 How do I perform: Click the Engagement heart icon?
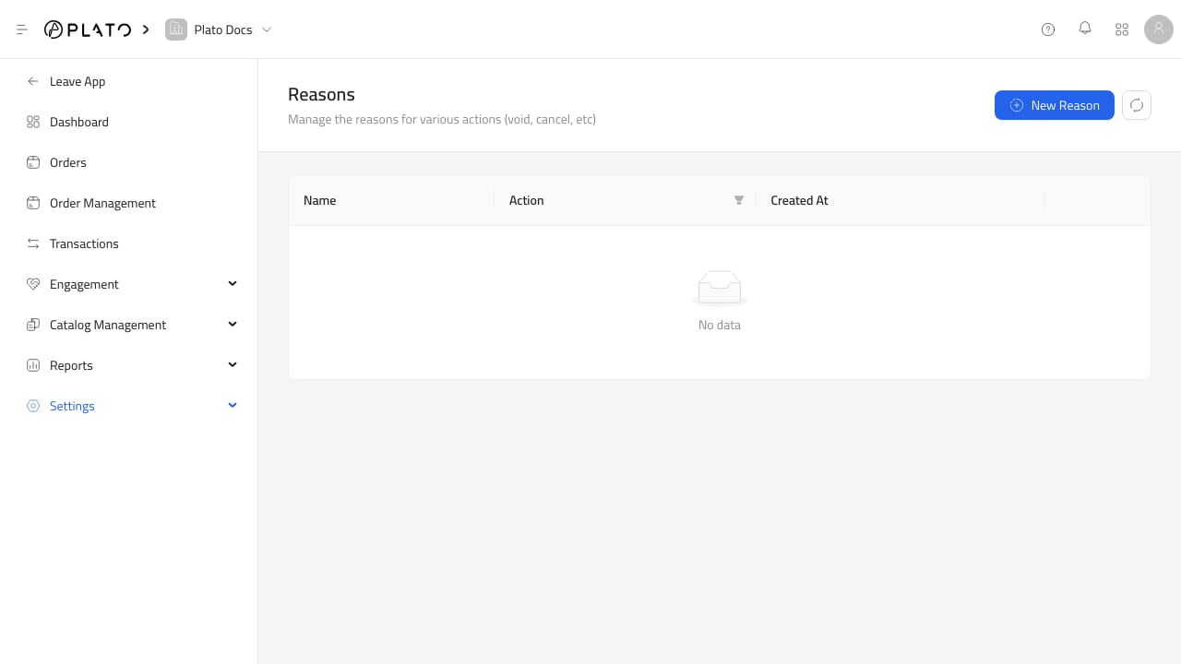[33, 284]
